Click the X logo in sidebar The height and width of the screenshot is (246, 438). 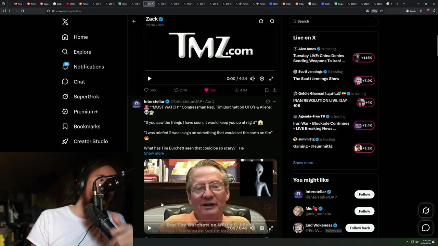[x=65, y=22]
